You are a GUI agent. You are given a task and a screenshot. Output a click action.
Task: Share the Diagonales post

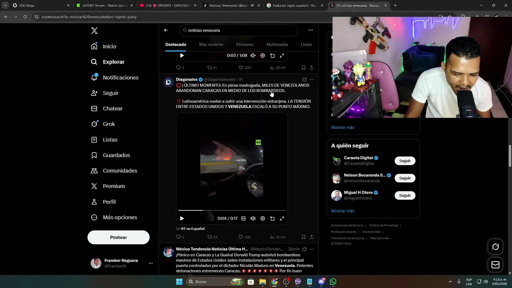click(312, 237)
